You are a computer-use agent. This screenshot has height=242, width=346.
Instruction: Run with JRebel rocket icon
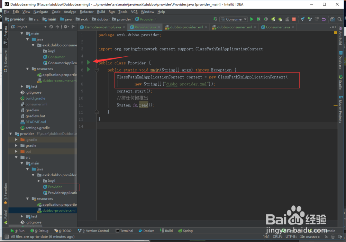pyautogui.click(x=273, y=19)
